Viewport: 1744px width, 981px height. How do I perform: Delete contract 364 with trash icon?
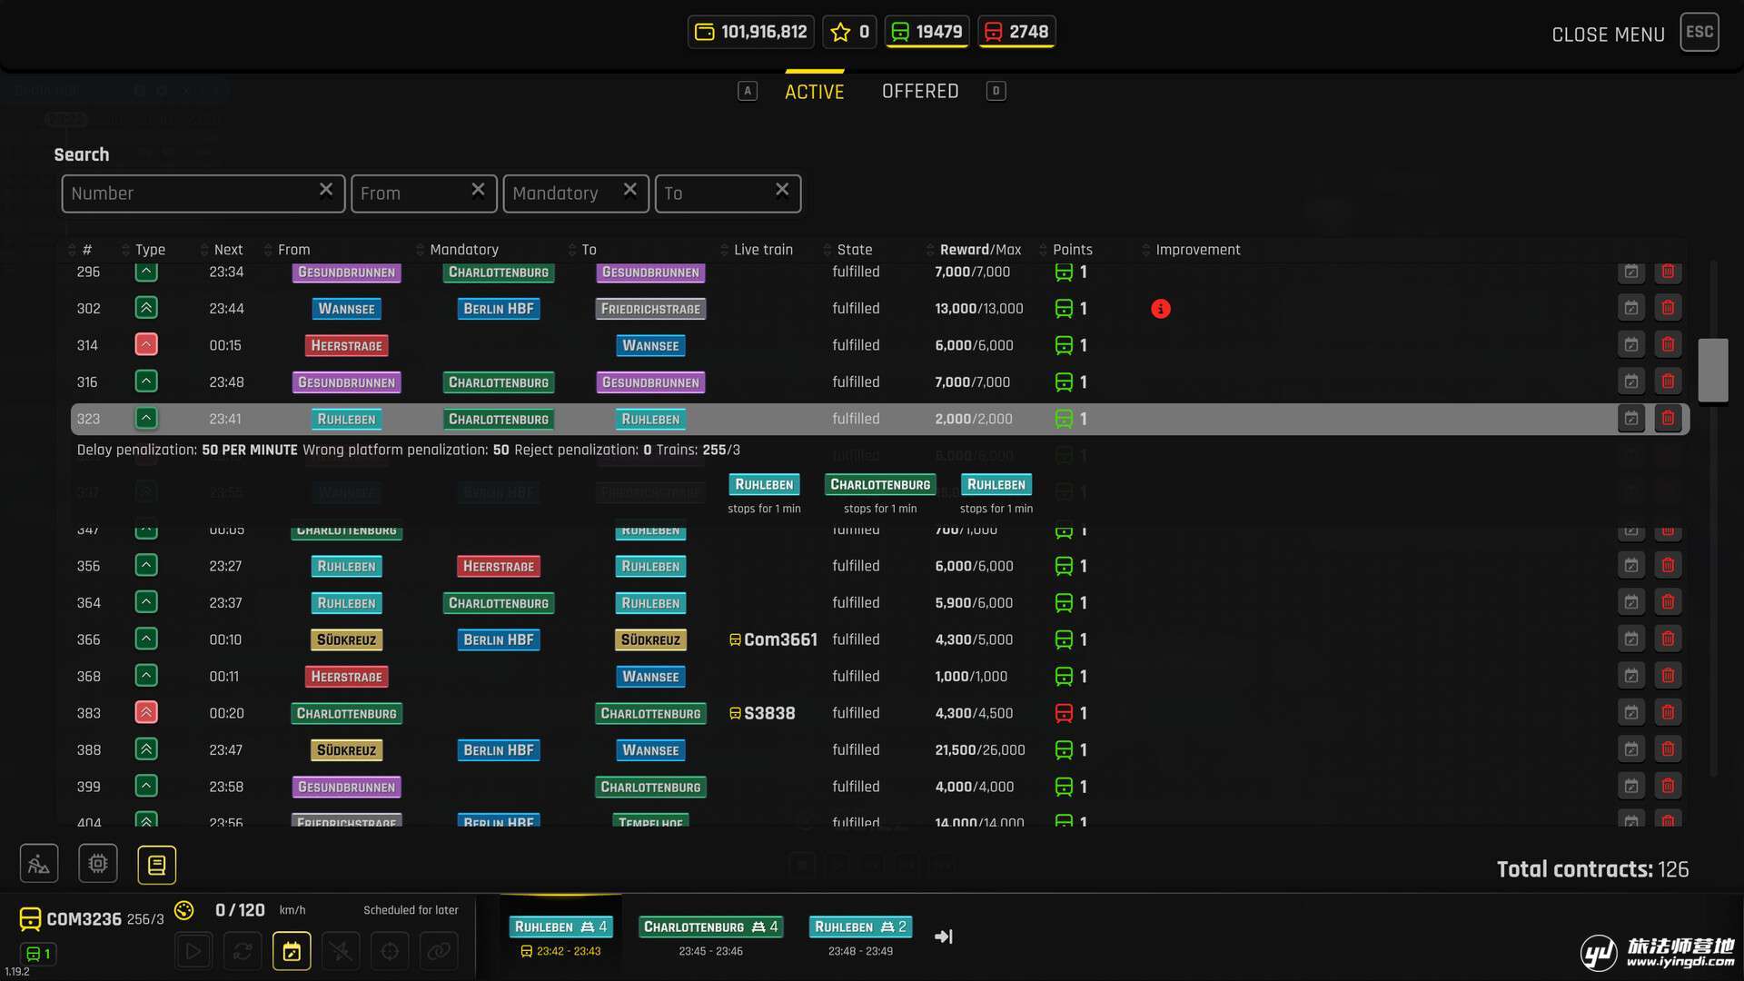(x=1668, y=602)
